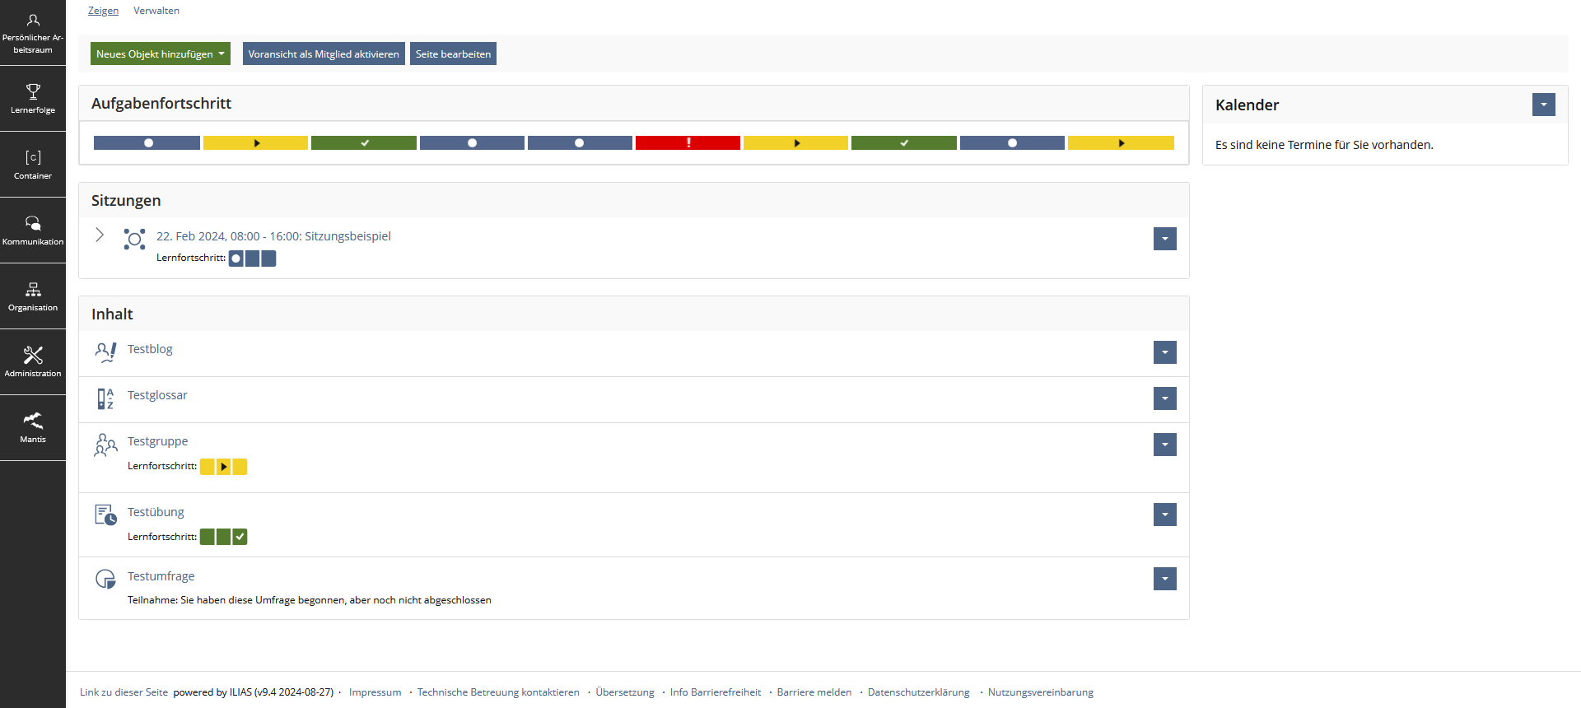Open the actions dropdown for Testgruppe

[x=1165, y=445]
